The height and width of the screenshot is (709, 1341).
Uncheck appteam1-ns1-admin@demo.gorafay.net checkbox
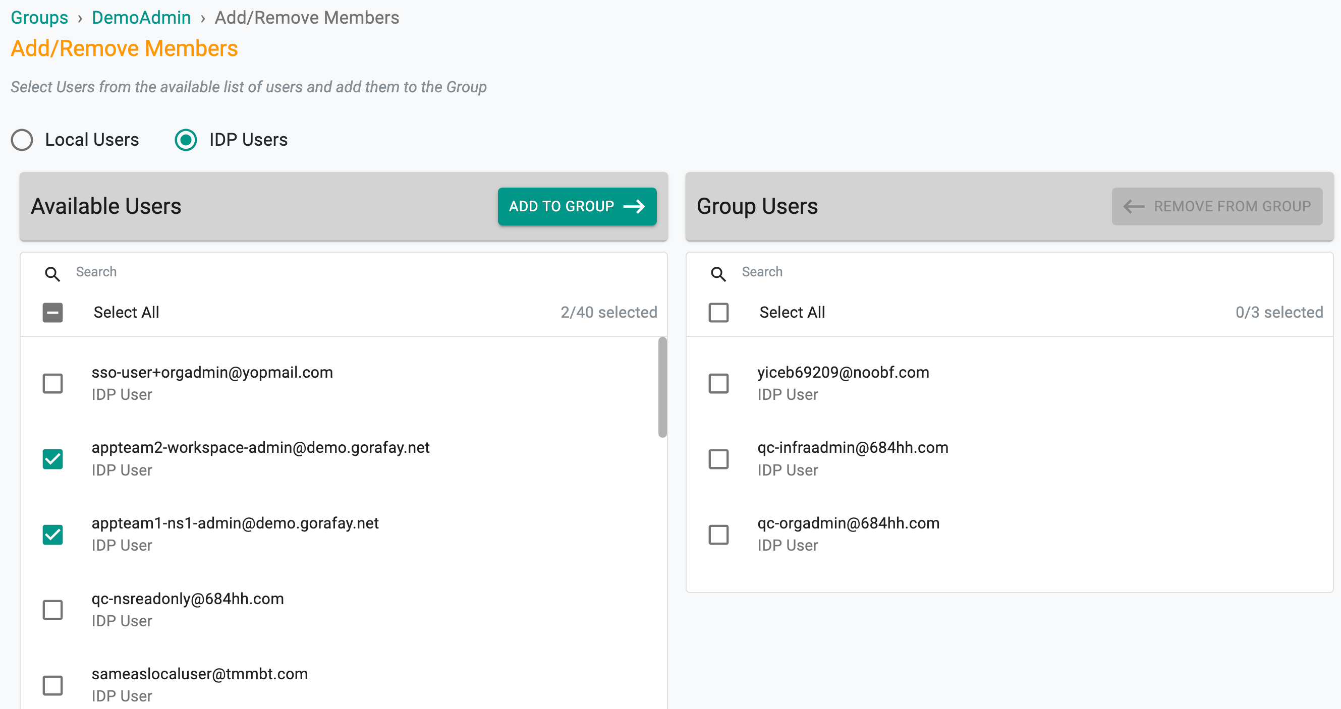(x=52, y=534)
